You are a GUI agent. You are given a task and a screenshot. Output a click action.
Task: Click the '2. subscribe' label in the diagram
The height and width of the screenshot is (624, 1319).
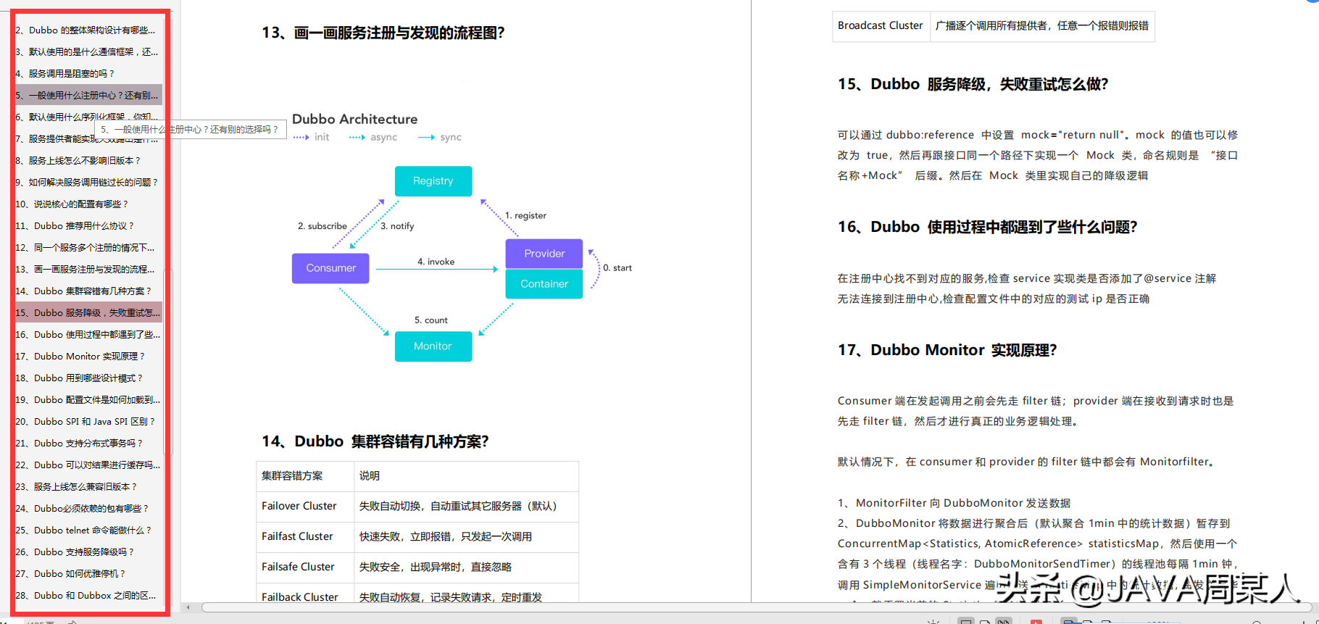pyautogui.click(x=323, y=226)
